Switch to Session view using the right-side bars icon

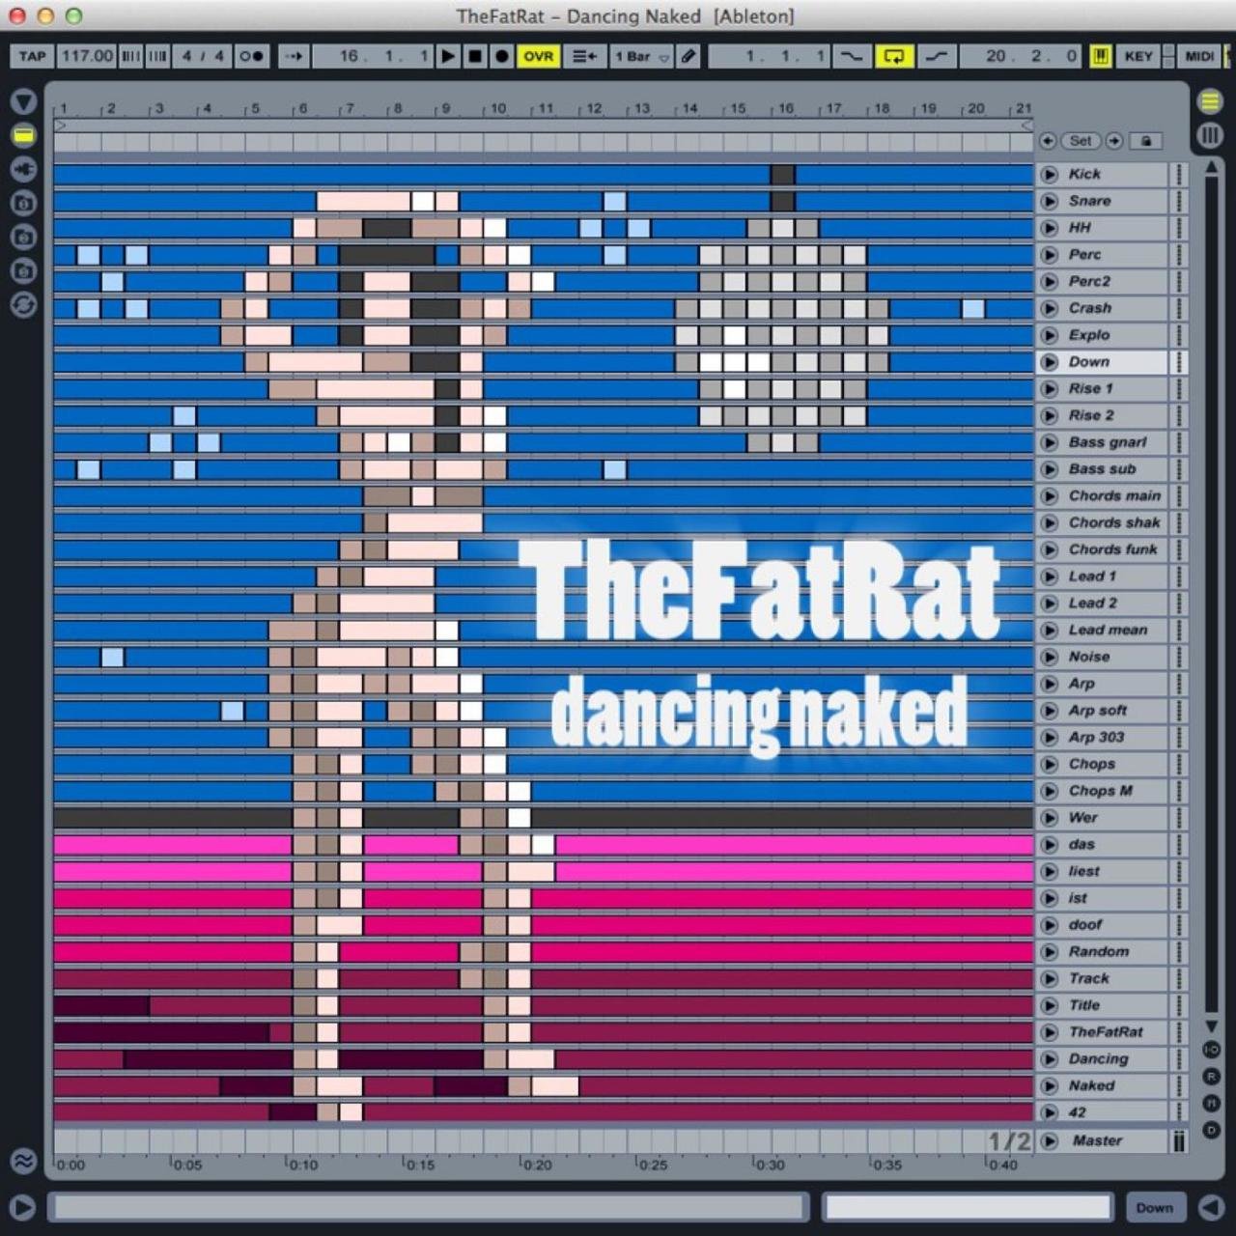click(x=1210, y=134)
